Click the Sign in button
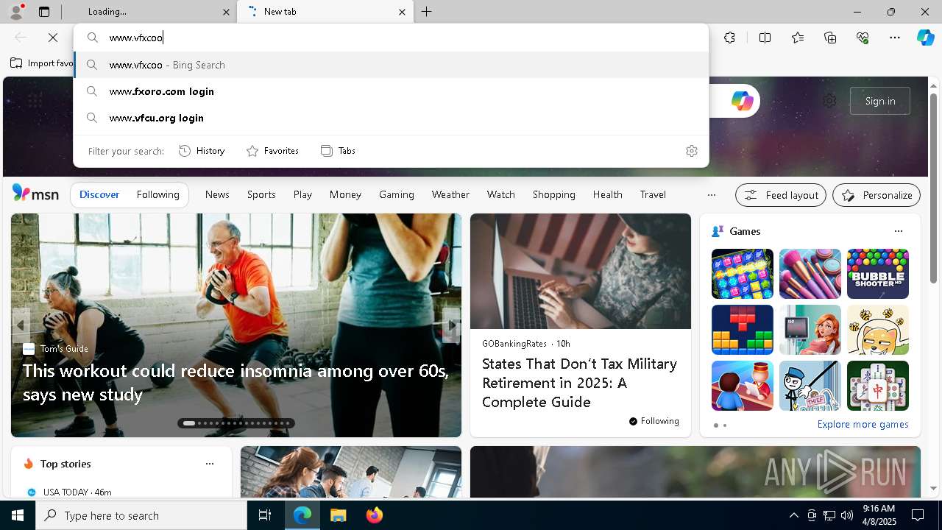Screen dimensions: 942x530 [x=880, y=101]
